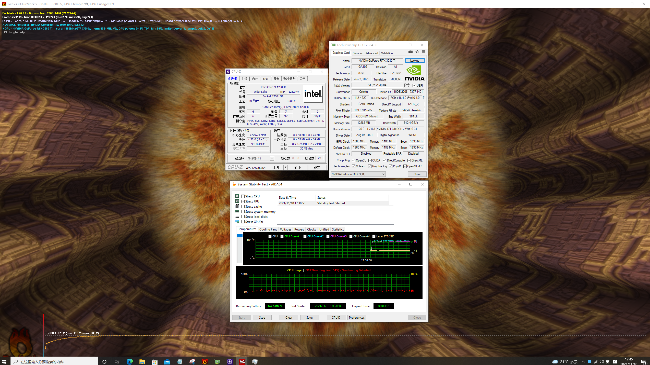Screen dimensions: 650x365
Task: Expand the GPU selection dropdown in GPU-Z
Action: pos(383,174)
